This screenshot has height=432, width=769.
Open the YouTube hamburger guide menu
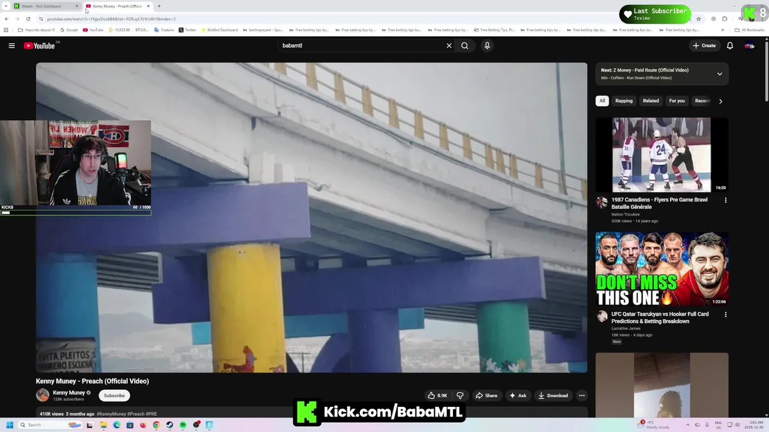pos(11,46)
